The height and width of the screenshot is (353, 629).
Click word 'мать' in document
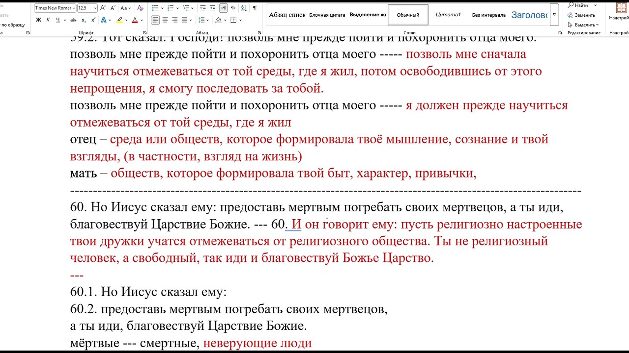(84, 173)
